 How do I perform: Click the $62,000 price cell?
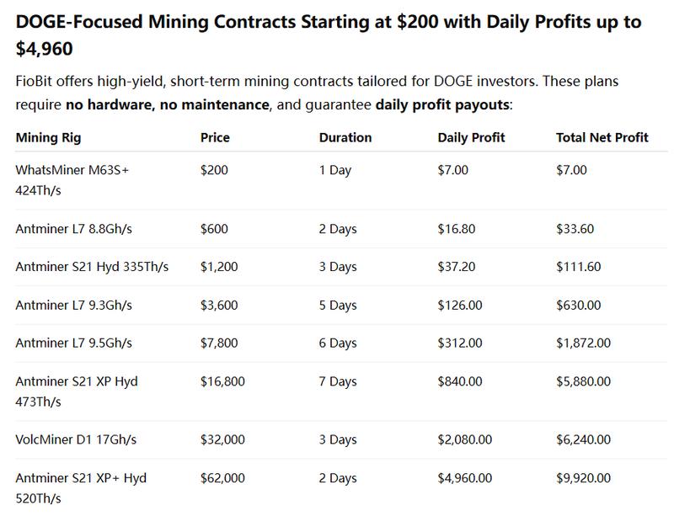[x=222, y=478]
